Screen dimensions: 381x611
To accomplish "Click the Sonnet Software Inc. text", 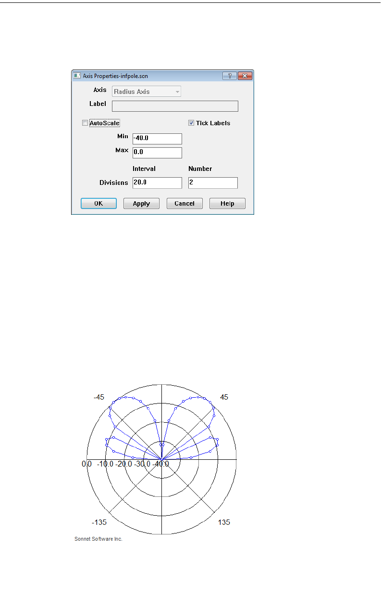I will pos(98,539).
